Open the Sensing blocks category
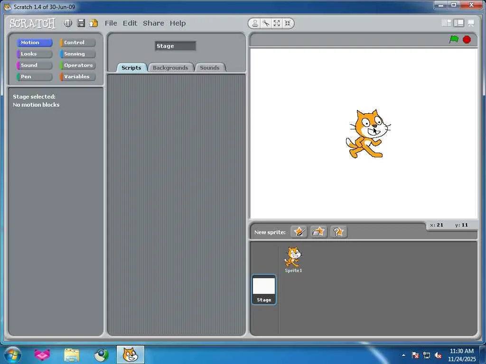This screenshot has width=486, height=364. coord(78,54)
